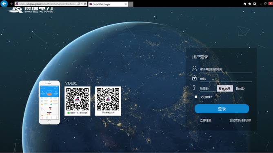Click the 立即注册 register link
273x153 pixels.
[x=206, y=120]
